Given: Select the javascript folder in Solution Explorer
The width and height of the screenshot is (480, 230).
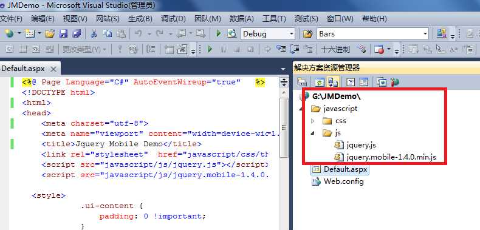Looking at the screenshot, I should coord(340,109).
